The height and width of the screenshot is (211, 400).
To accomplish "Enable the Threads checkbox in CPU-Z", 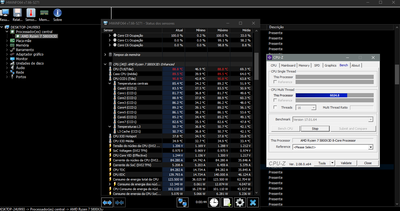I will click(275, 107).
